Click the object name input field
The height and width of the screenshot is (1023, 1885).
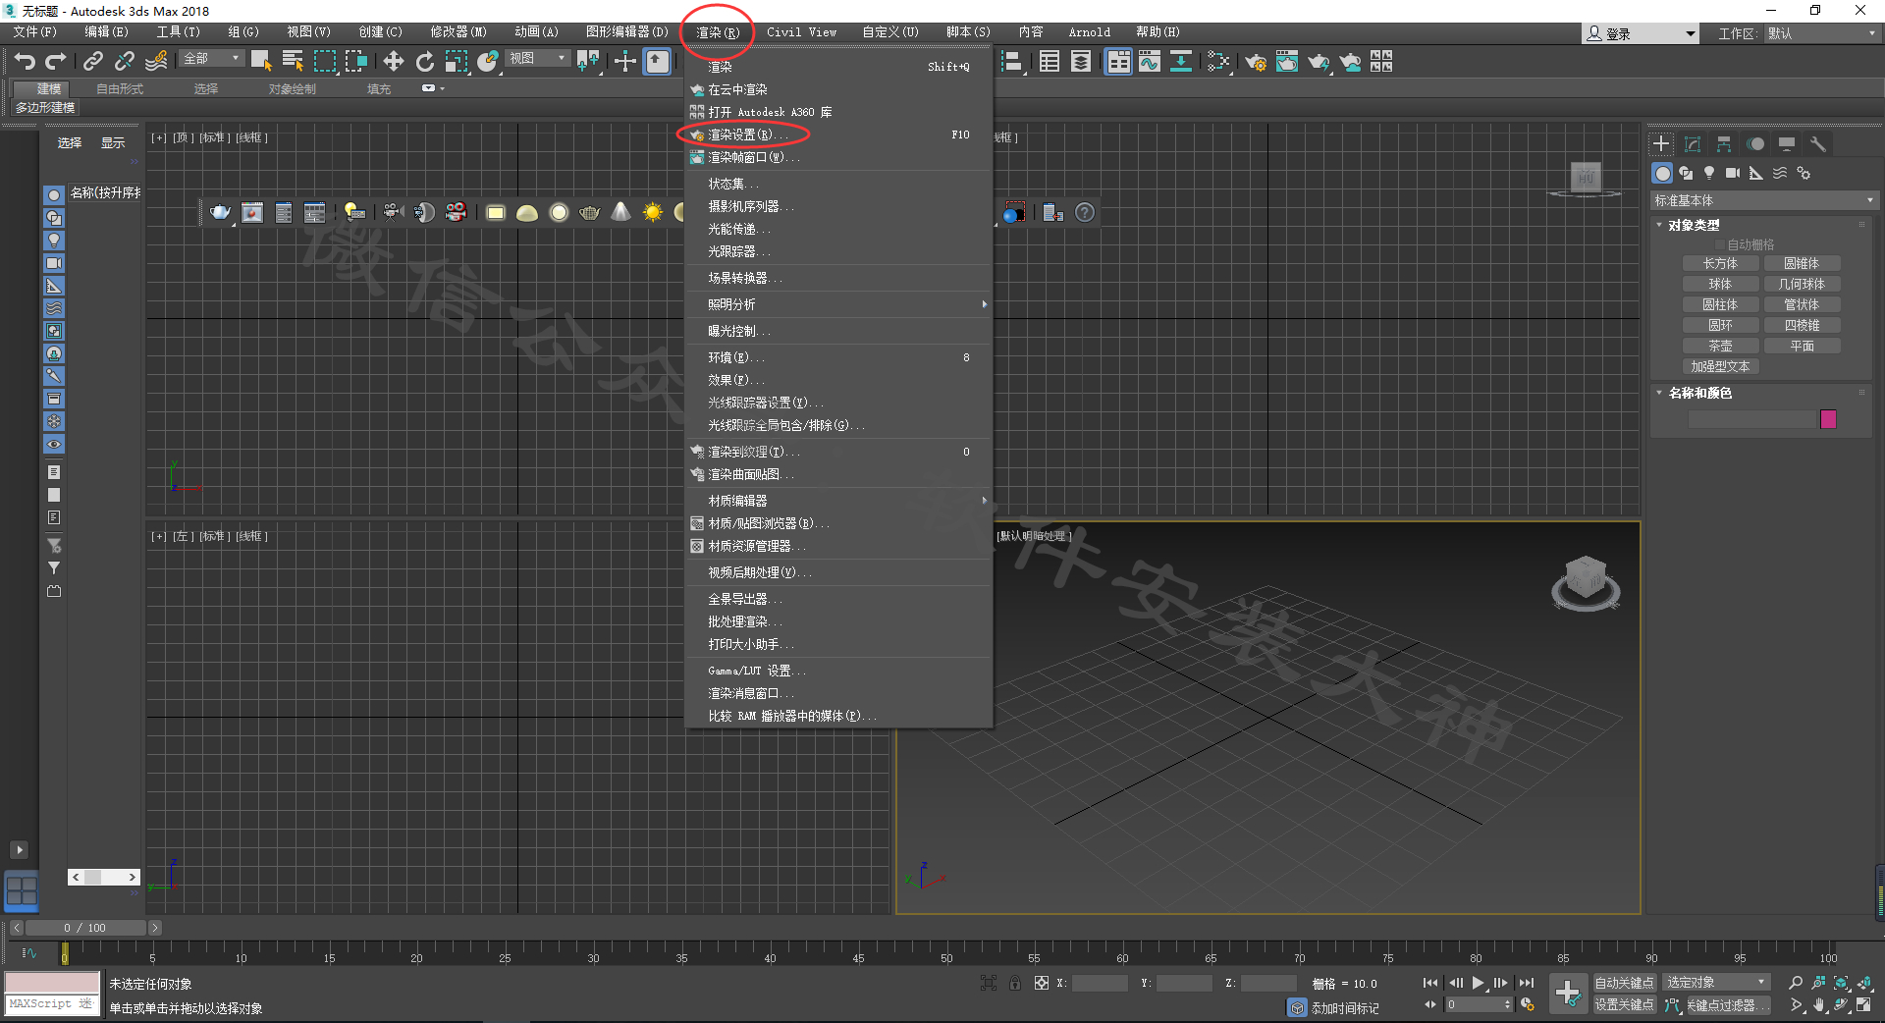pos(1750,419)
